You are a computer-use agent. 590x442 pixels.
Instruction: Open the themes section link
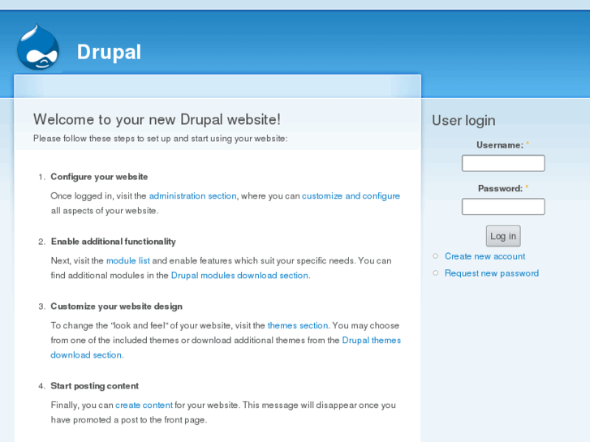pyautogui.click(x=298, y=325)
